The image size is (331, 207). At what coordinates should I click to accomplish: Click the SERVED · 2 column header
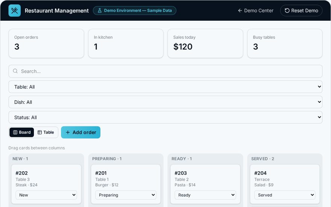(x=263, y=158)
